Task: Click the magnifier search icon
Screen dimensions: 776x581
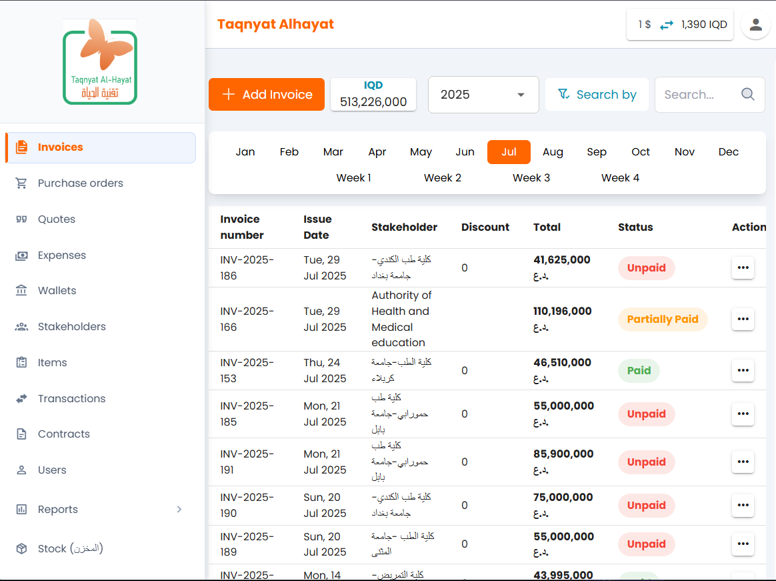Action: [748, 94]
